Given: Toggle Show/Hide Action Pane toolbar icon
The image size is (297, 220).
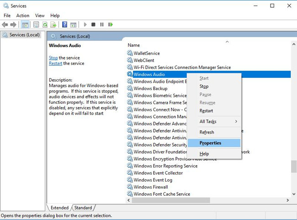Looking at the screenshot, I should pyautogui.click(x=73, y=25).
